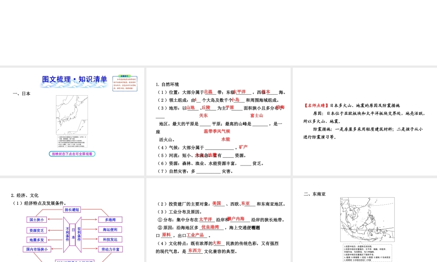437x262 pixels.
Task: Click the heading '2. 经济、文化'
Action: pos(25,196)
